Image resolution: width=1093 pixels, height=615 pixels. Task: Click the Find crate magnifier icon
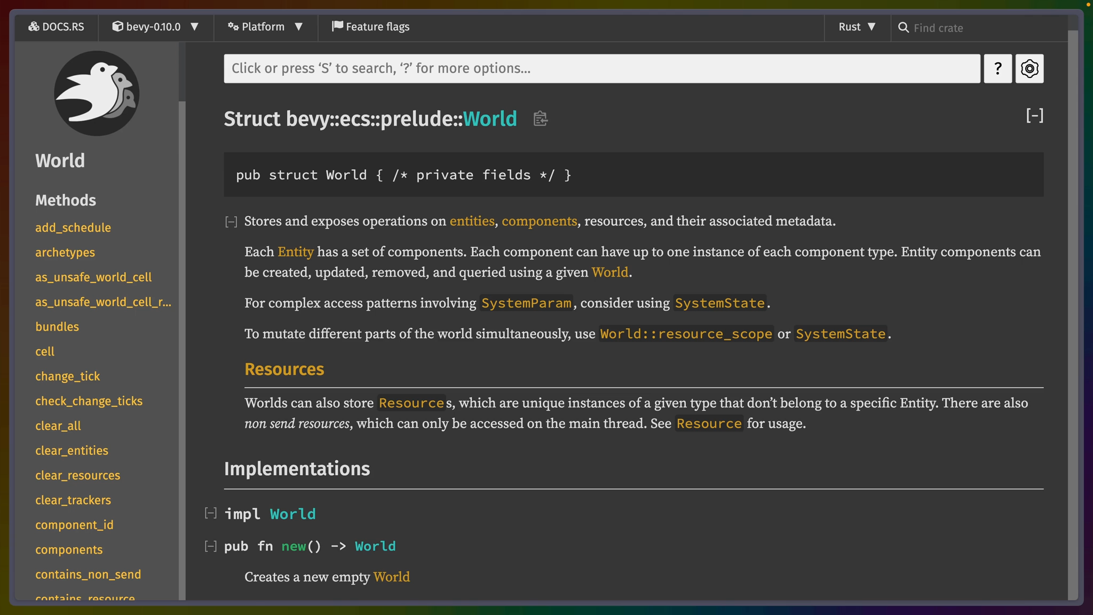coord(903,28)
